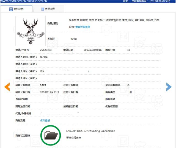The height and width of the screenshot is (148, 176).
Task: Click data cutoff date 2019年06月25日
Action: [x=160, y=1]
